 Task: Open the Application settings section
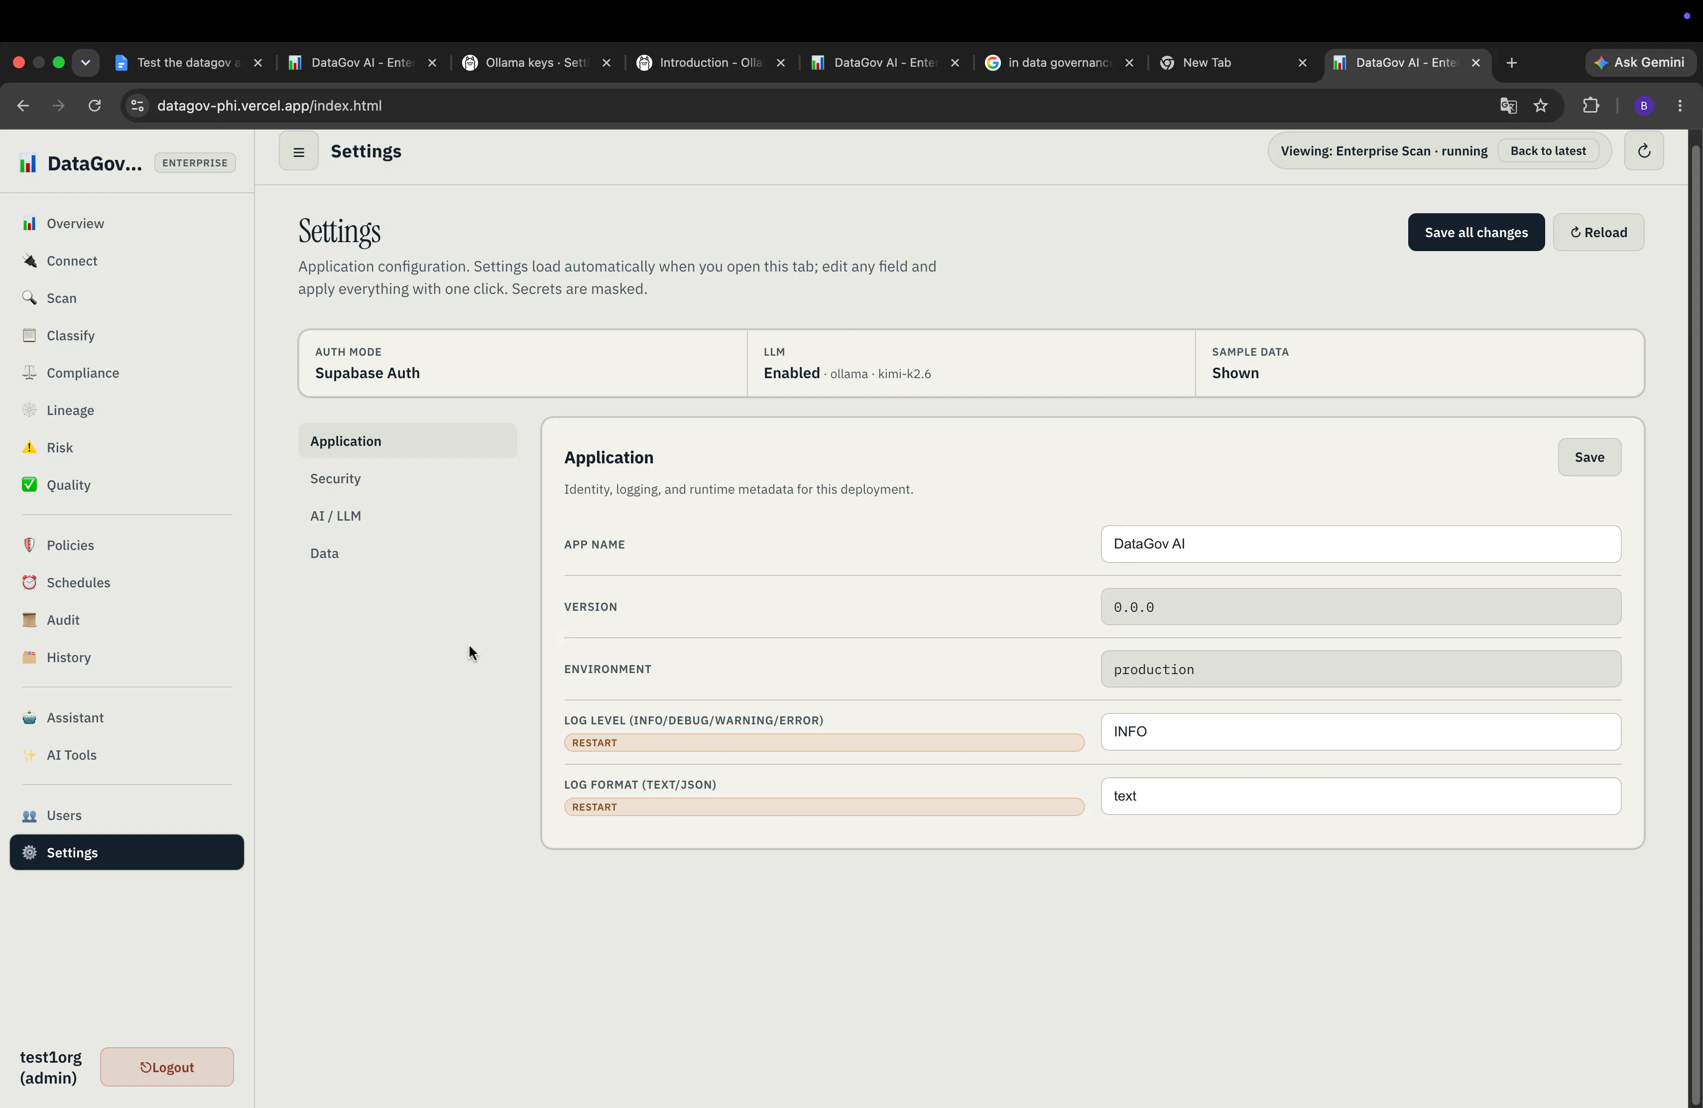click(x=407, y=441)
